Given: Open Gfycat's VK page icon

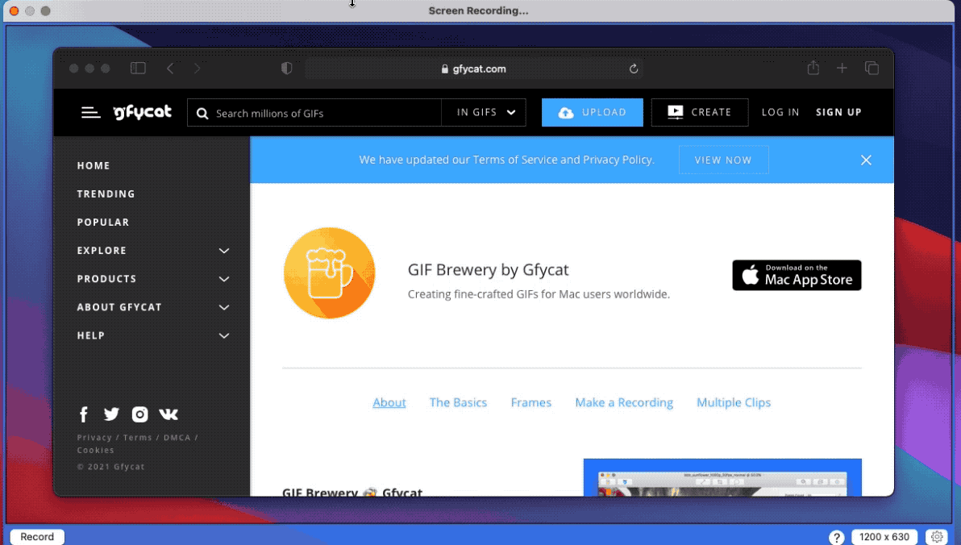Looking at the screenshot, I should click(168, 414).
